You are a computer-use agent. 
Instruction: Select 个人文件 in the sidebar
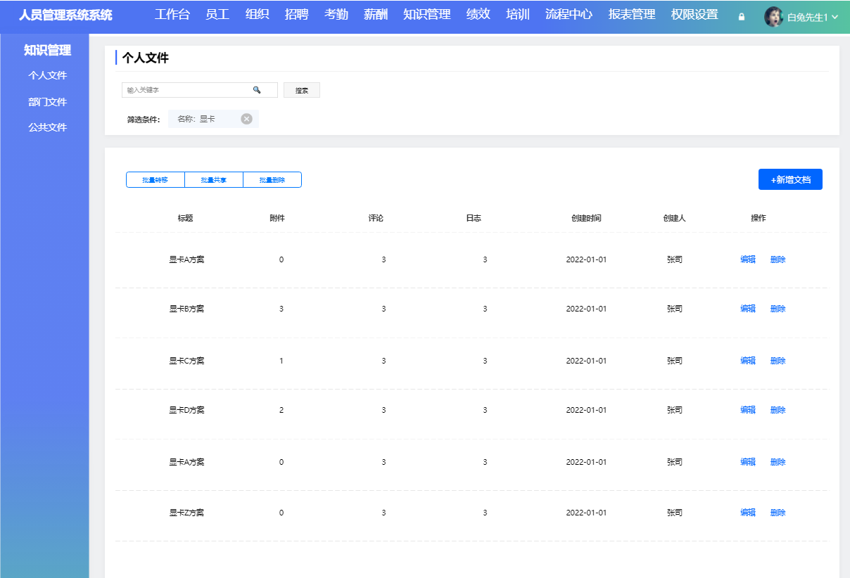[47, 75]
